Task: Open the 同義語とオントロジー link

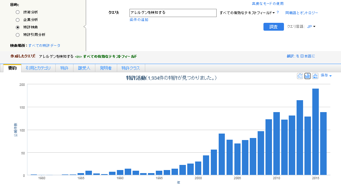Action: (301, 13)
